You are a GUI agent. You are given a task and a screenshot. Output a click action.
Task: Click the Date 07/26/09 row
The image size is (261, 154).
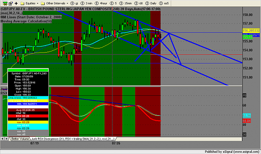click(28, 76)
